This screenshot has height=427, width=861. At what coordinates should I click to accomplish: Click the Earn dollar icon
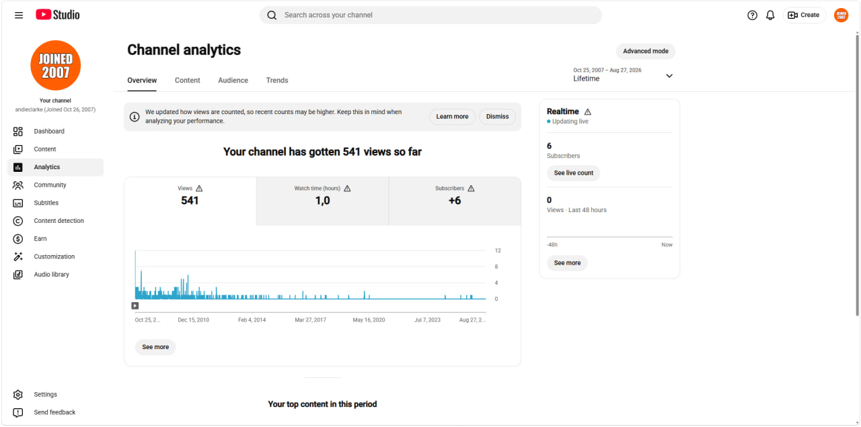(x=18, y=239)
